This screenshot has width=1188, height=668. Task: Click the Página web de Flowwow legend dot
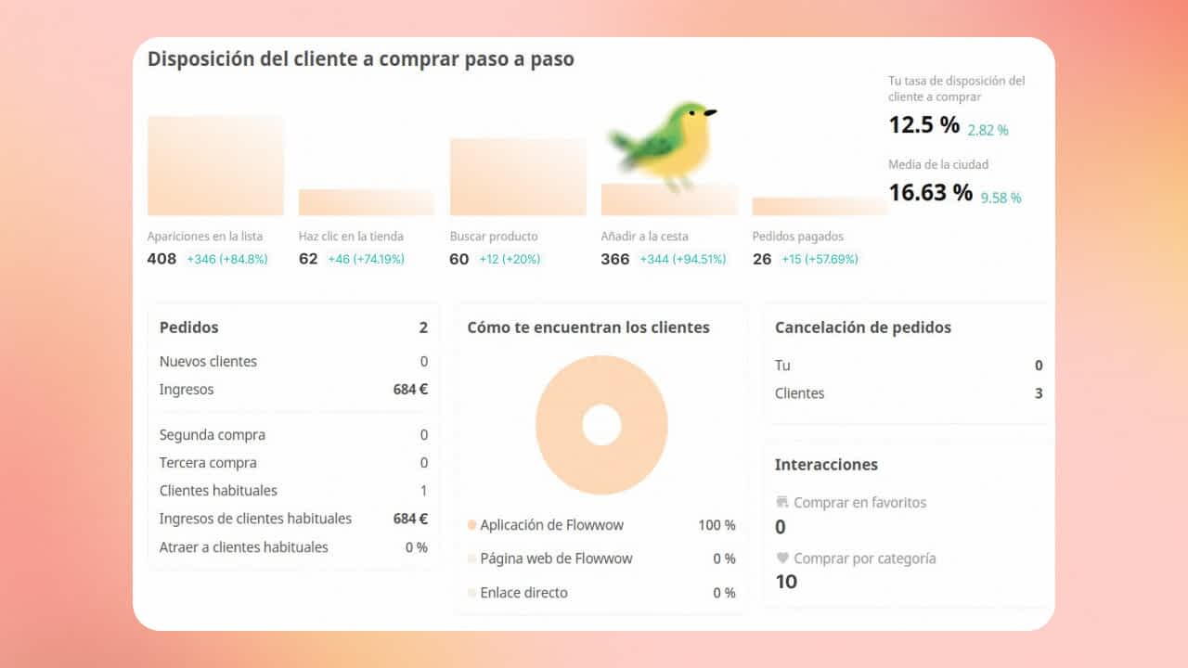472,559
